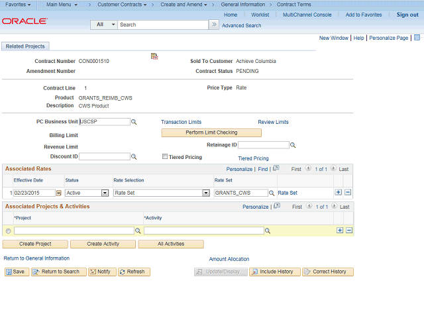Click Perform Limit Checking button

point(211,132)
